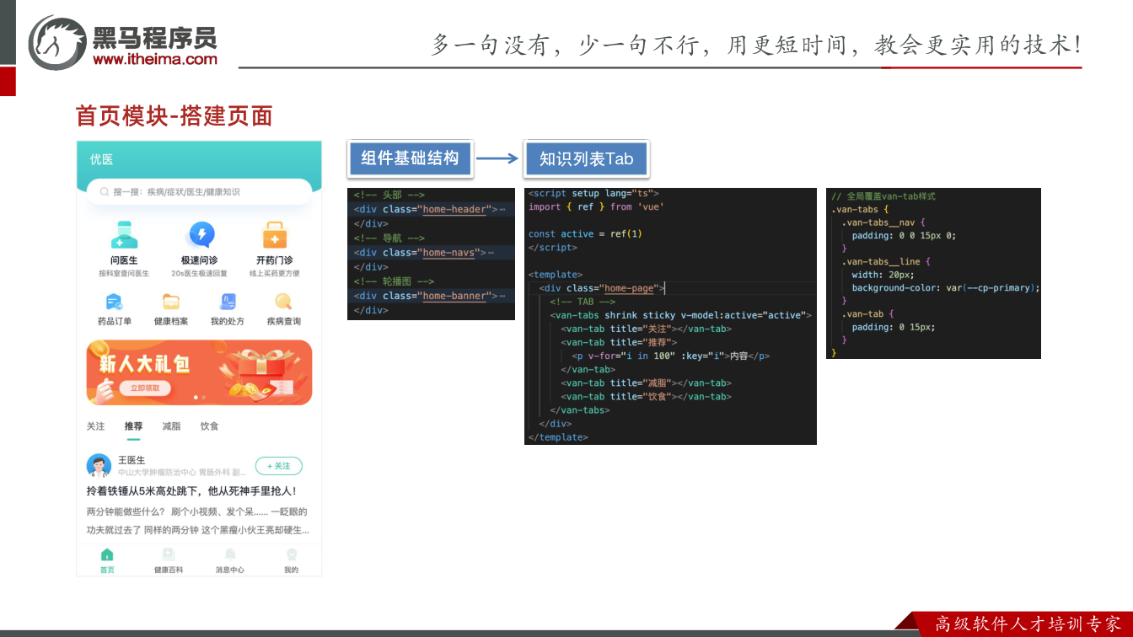Tap the 我的 profile navigation icon
The image size is (1133, 637).
coord(292,554)
